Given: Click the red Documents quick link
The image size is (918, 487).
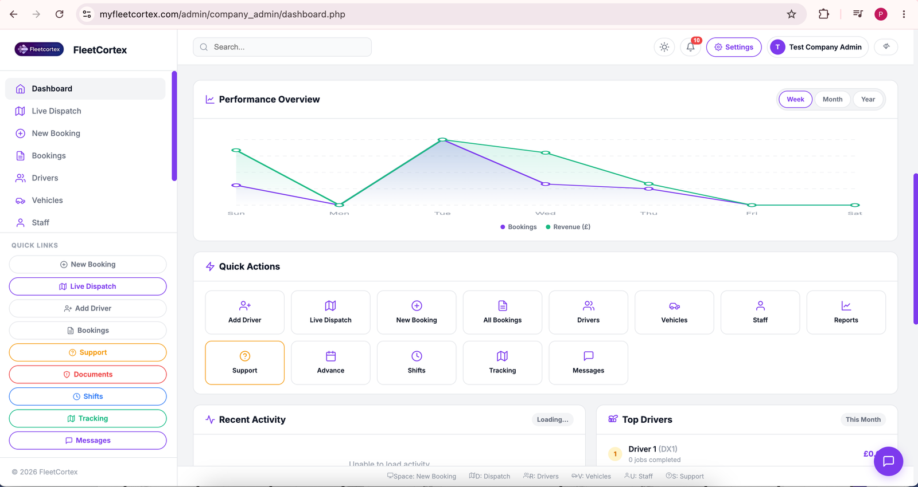Looking at the screenshot, I should pos(88,375).
